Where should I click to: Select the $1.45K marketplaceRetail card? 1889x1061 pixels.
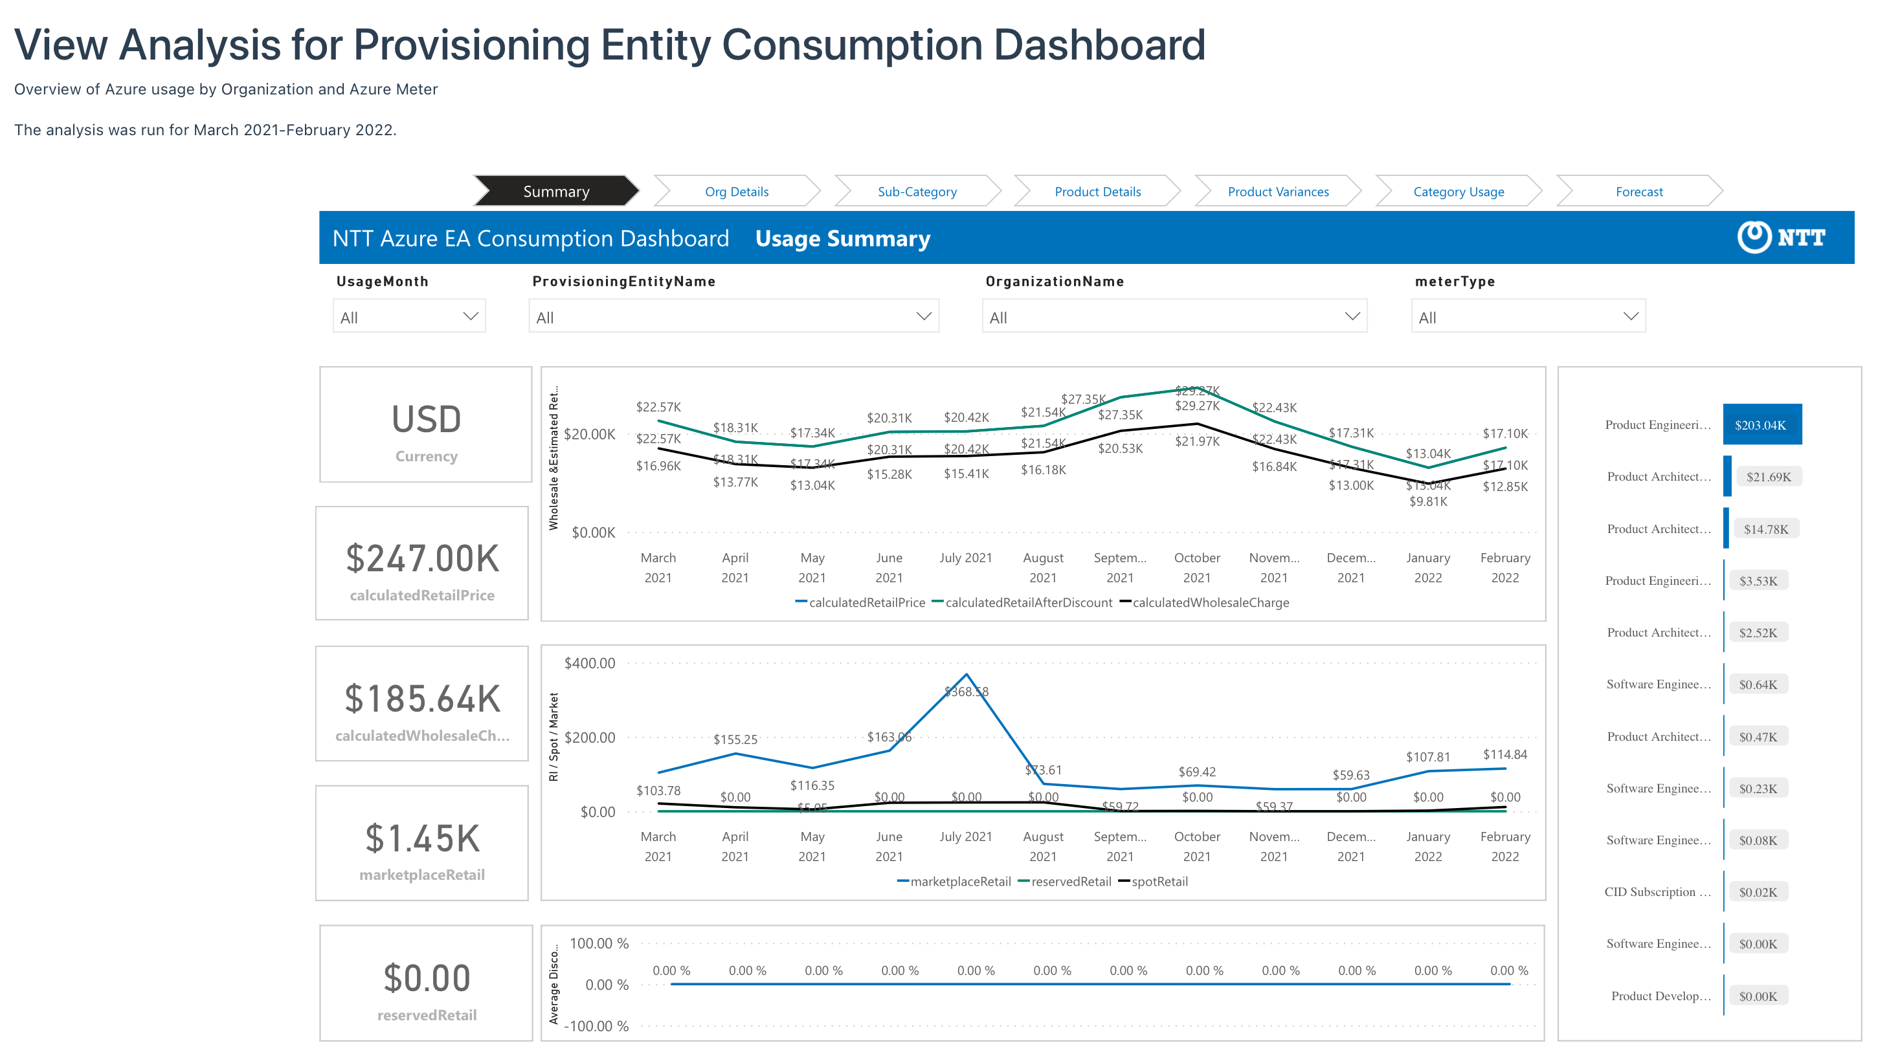pyautogui.click(x=422, y=844)
